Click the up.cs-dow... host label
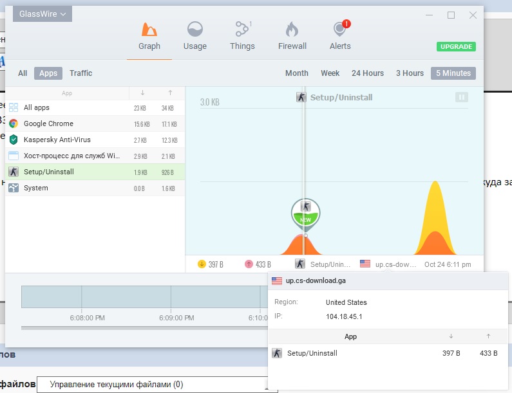512x393 pixels. (395, 264)
